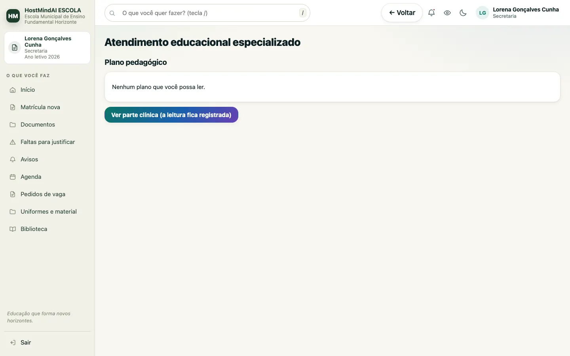The width and height of the screenshot is (570, 356).
Task: Open Lorena Gonçalves Cunha sidebar profile card
Action: 47,47
